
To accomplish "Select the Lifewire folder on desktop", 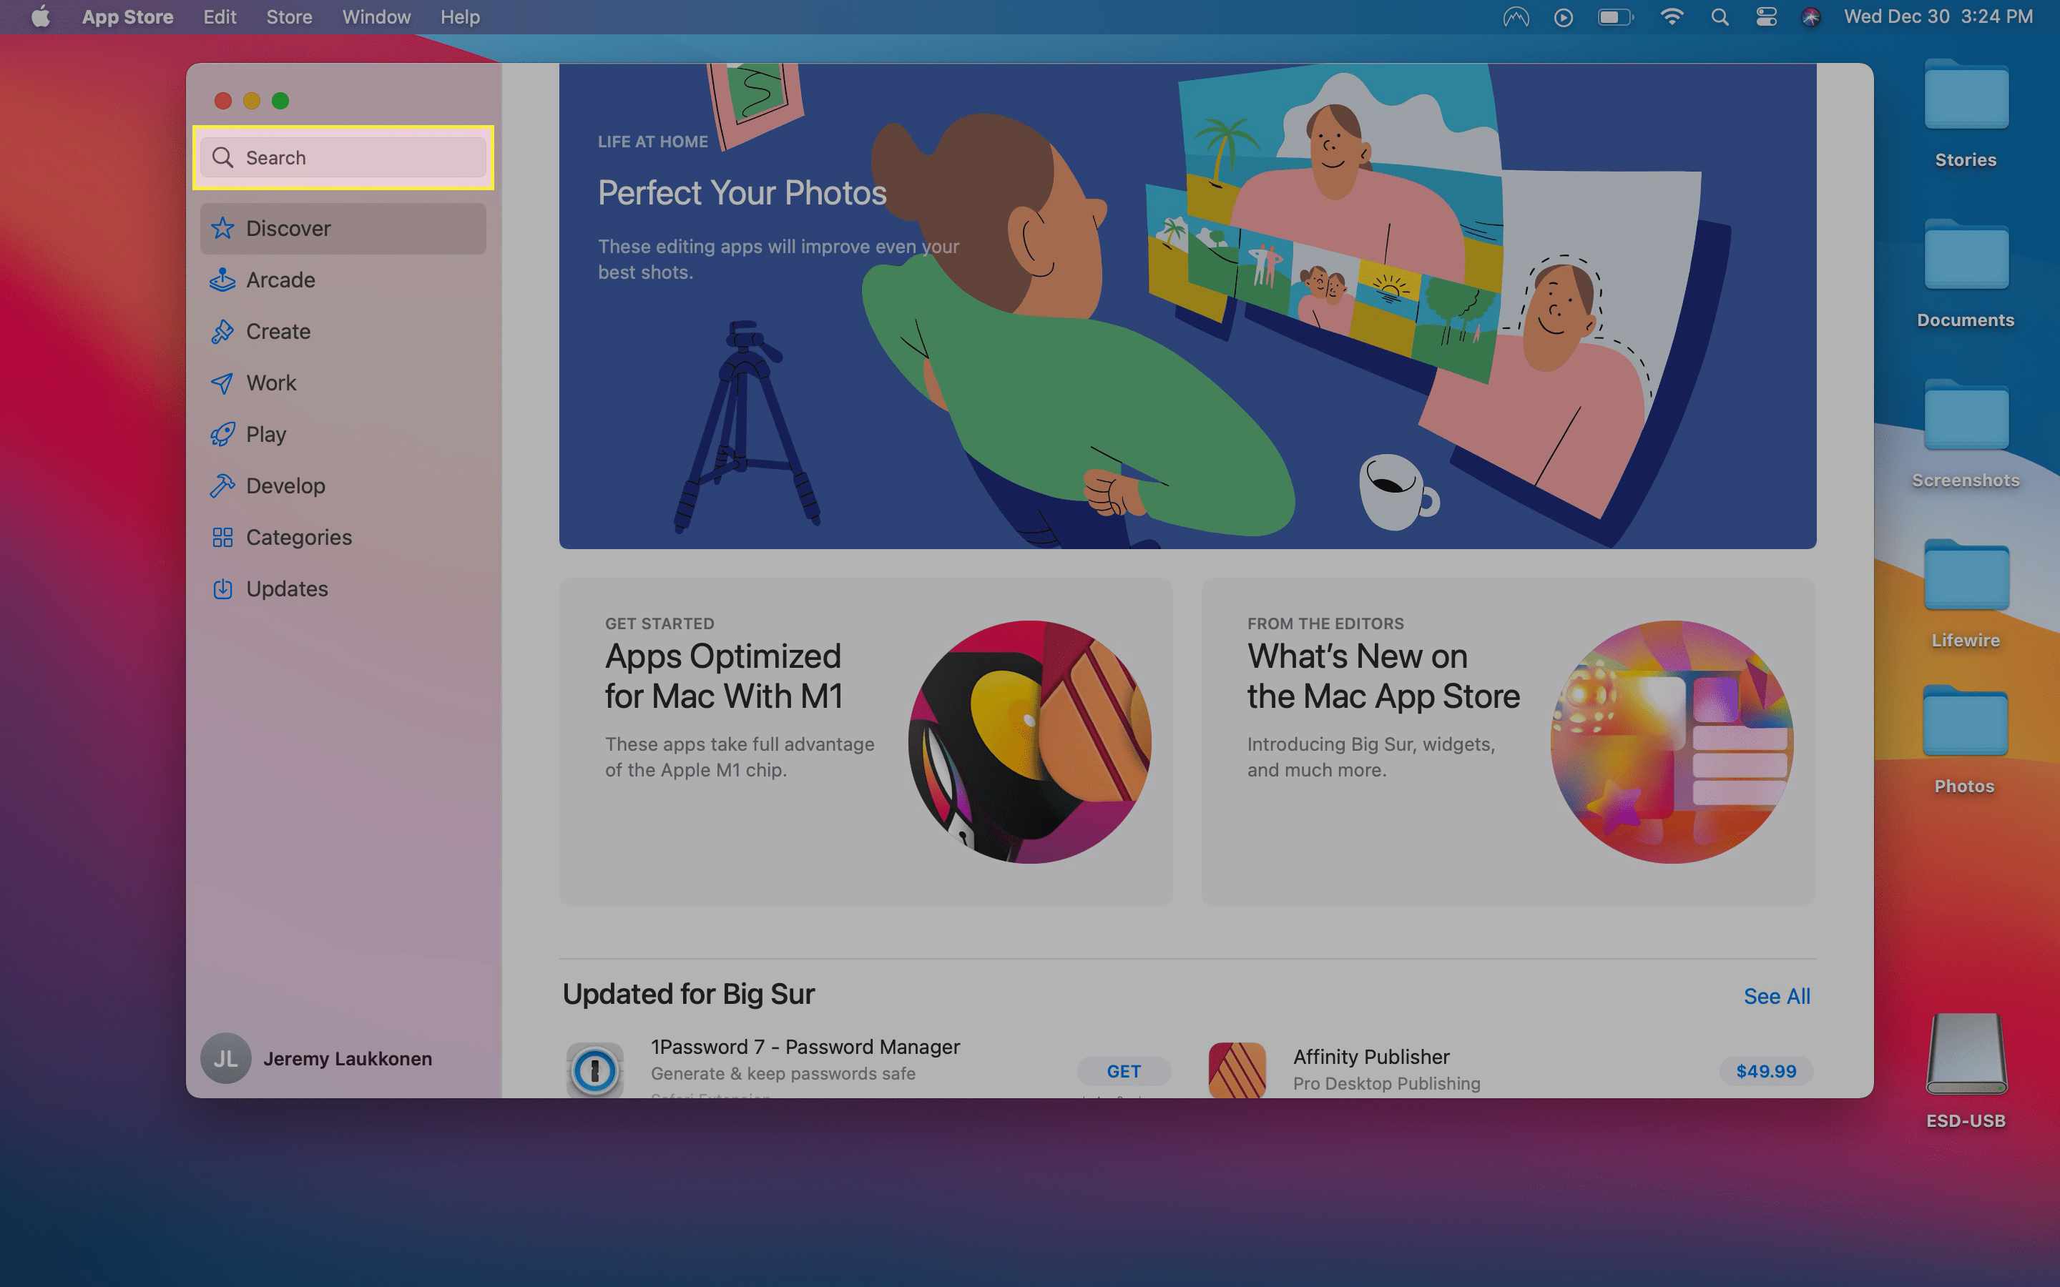I will [x=1966, y=594].
